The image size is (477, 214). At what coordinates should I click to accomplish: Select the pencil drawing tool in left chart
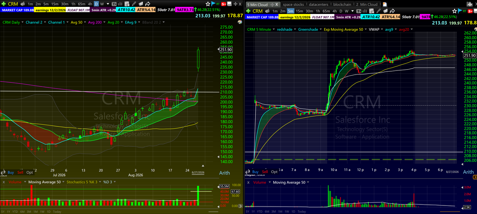tap(134, 4)
